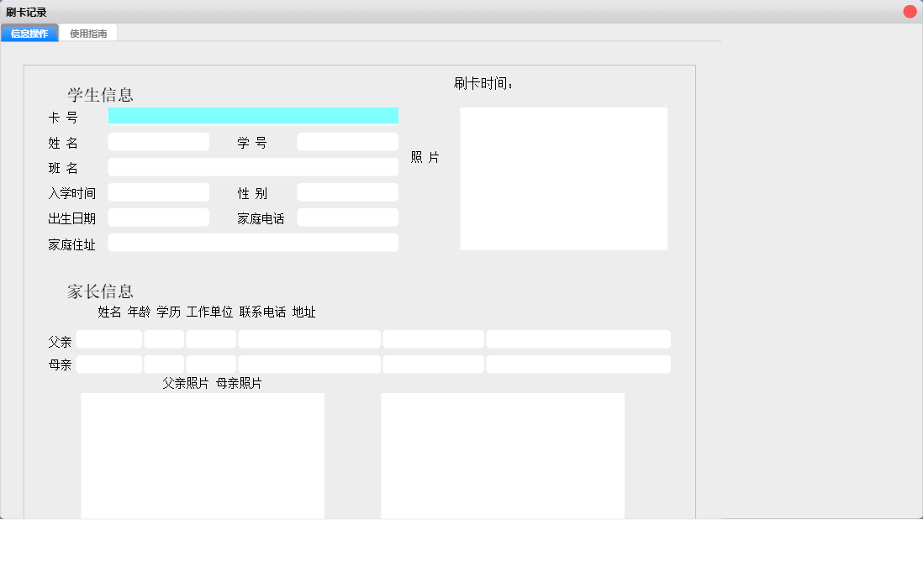Select the 父亲 contact phone field
923x577 pixels.
pos(433,339)
